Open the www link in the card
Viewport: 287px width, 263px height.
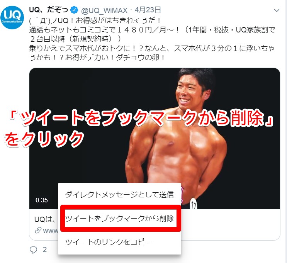(x=50, y=231)
